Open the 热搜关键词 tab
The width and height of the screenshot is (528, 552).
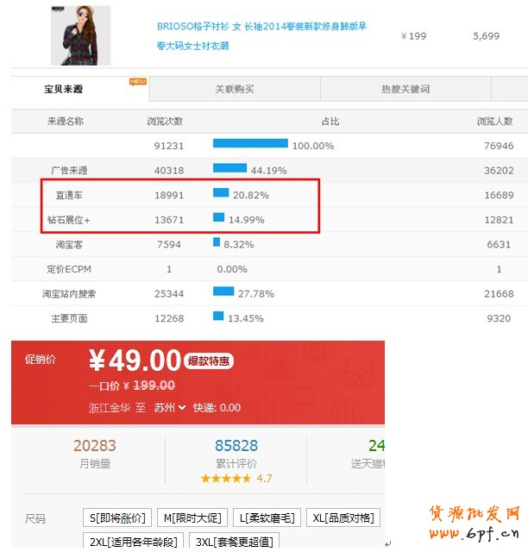[x=405, y=89]
